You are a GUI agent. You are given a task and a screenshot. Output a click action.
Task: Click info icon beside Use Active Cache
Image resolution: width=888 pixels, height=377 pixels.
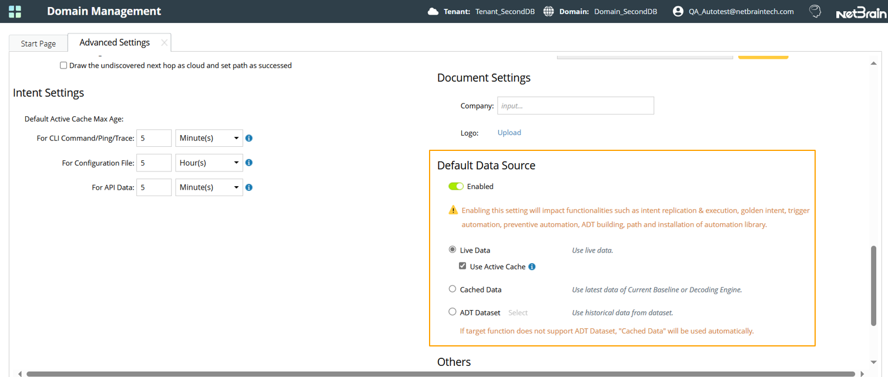tap(532, 267)
